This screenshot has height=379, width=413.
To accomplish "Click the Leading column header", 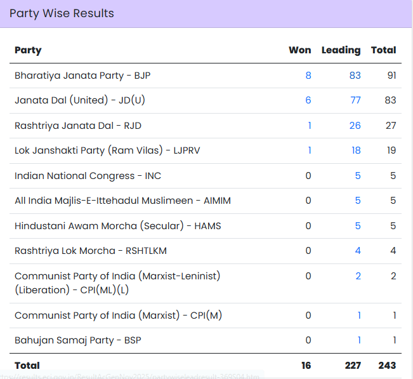I will click(341, 50).
